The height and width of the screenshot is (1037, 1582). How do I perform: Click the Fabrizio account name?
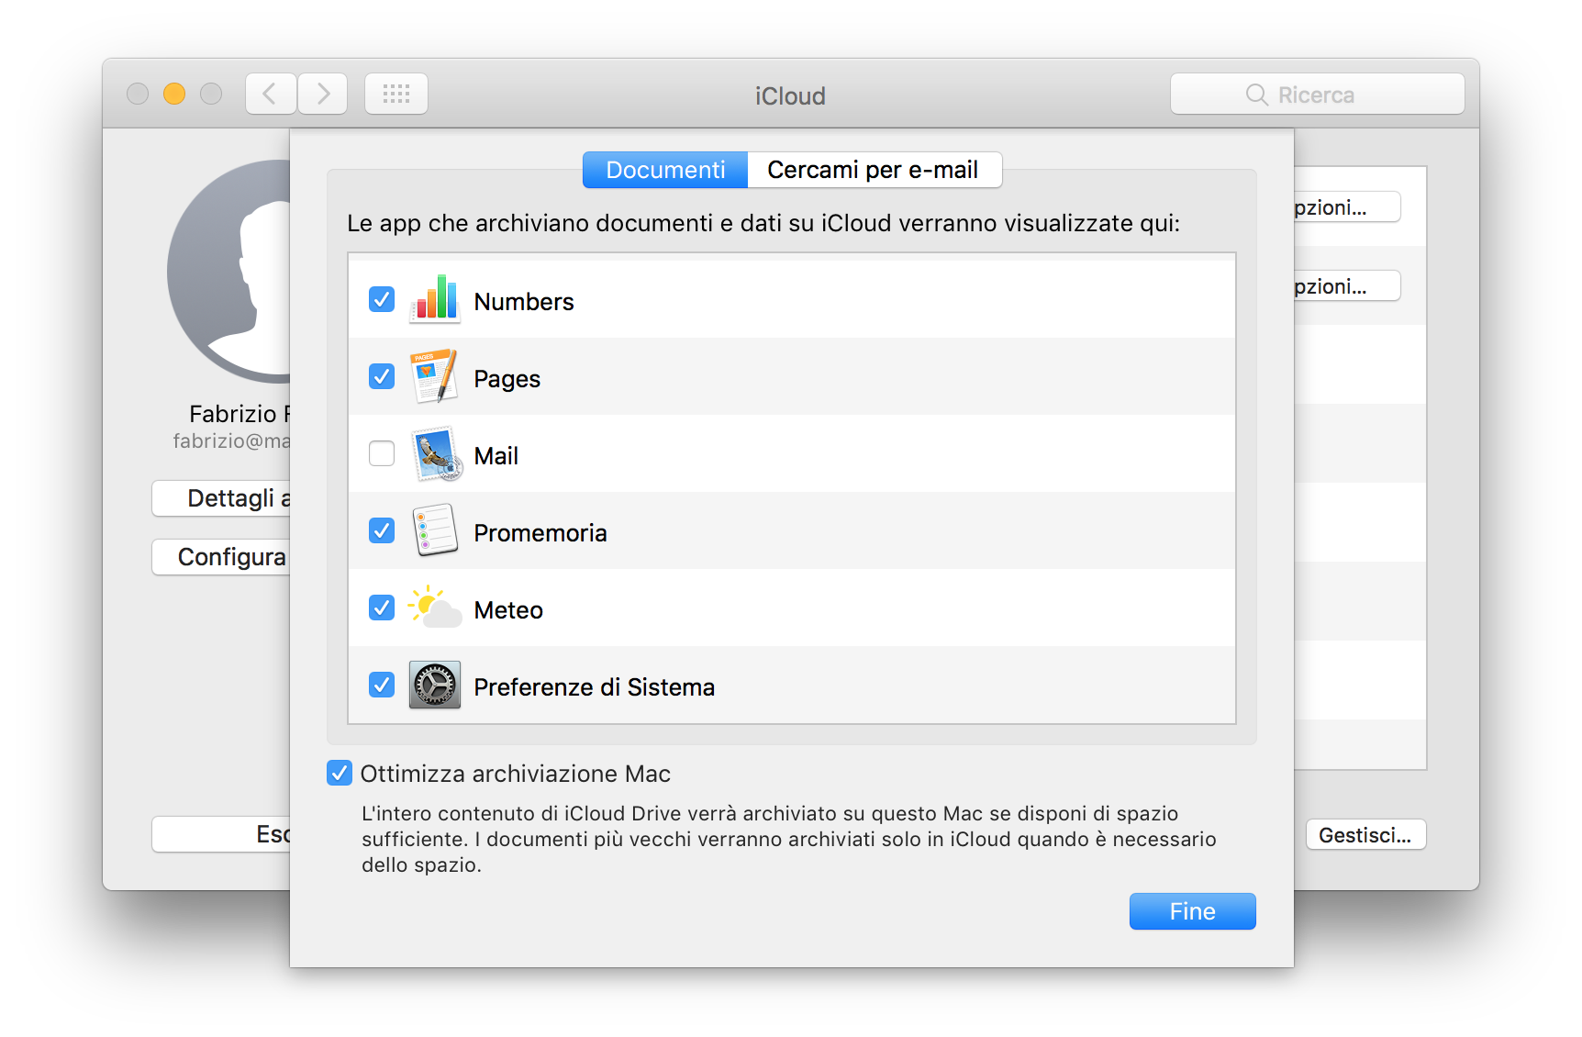[x=240, y=414]
